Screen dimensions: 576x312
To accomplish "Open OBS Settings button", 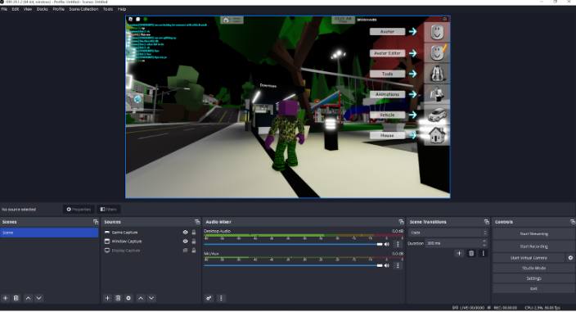I will click(x=533, y=278).
